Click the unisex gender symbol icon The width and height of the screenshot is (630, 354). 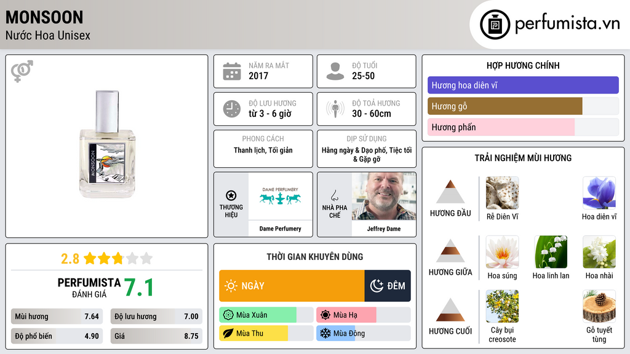click(22, 71)
